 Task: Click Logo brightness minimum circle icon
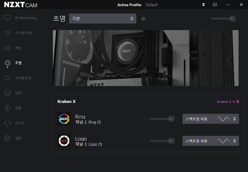tap(145, 141)
